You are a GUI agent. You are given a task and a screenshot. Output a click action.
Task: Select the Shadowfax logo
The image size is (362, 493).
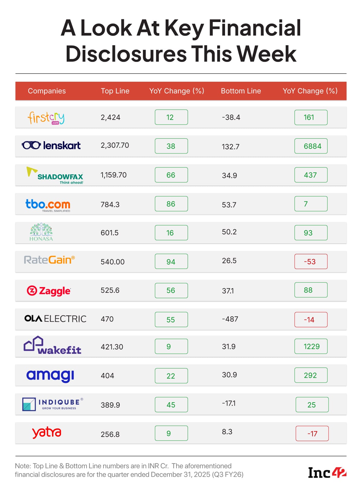point(55,175)
